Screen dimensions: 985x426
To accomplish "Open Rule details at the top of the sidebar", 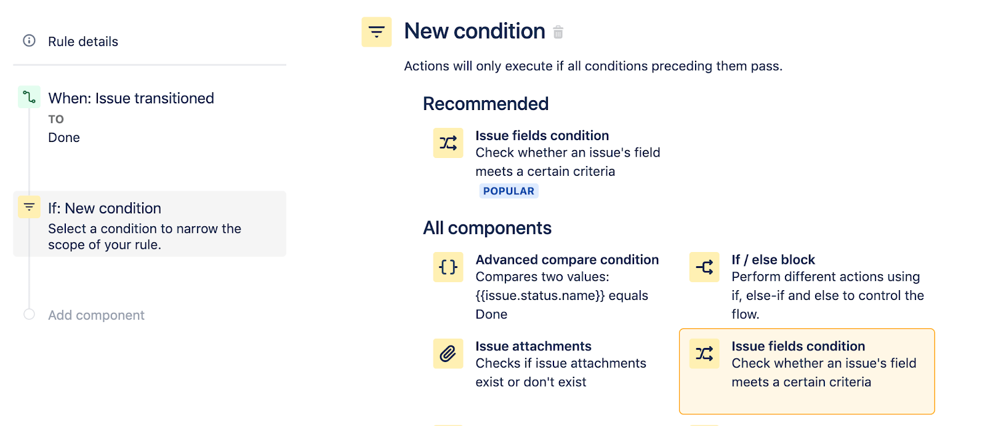I will tap(82, 41).
